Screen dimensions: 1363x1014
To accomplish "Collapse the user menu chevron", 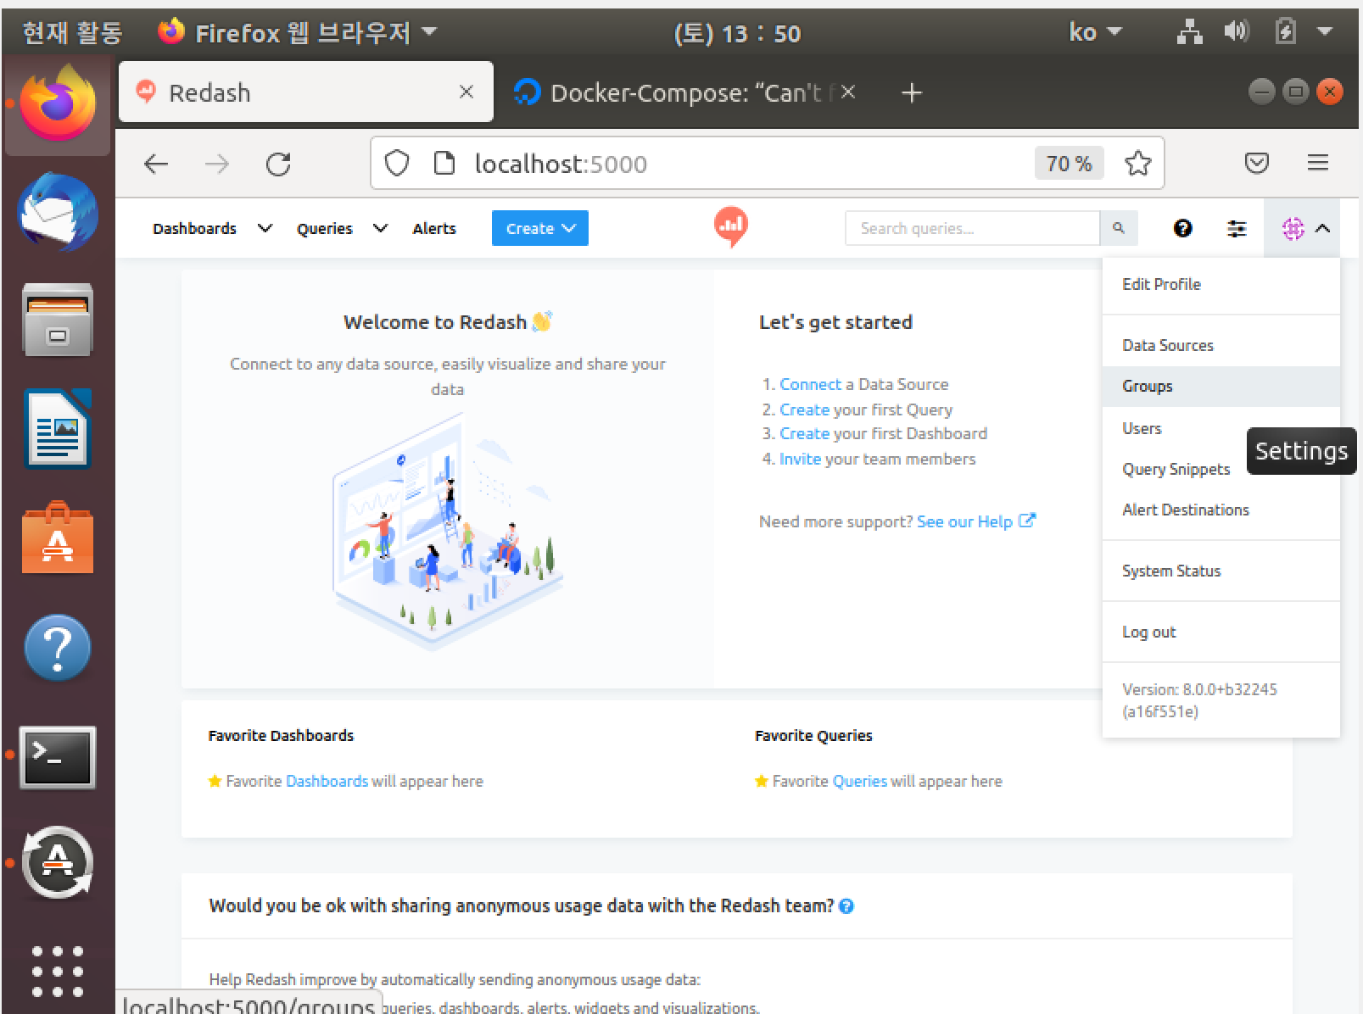I will click(x=1322, y=228).
